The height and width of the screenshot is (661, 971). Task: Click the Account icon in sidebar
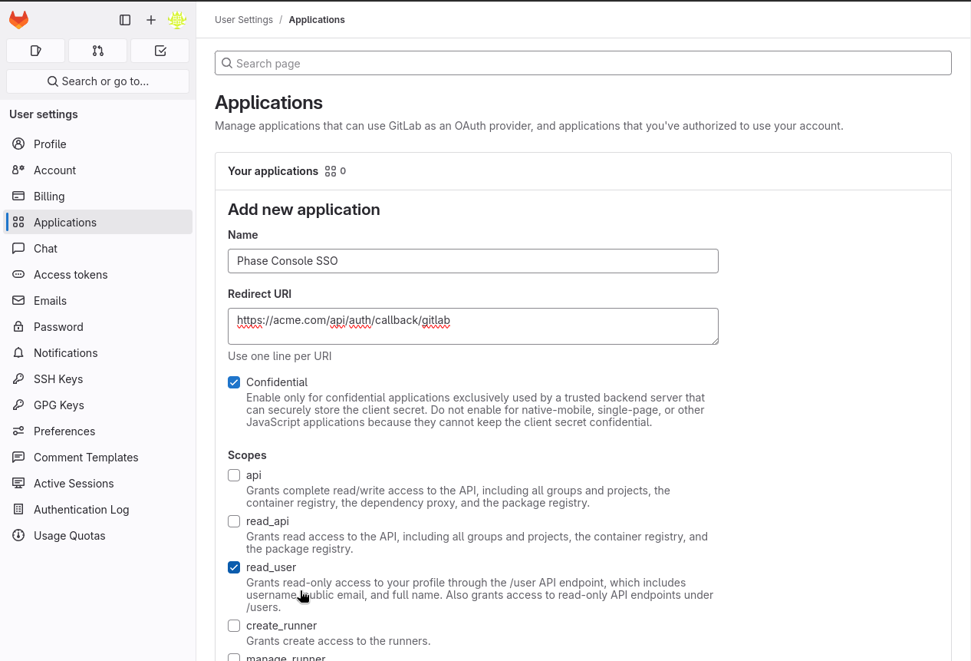pos(18,170)
